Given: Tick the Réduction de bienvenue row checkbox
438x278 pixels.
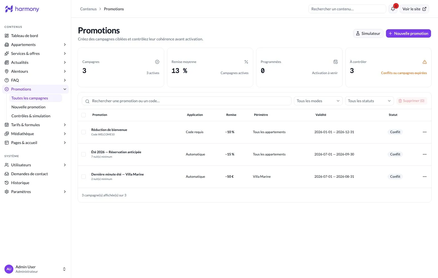Looking at the screenshot, I should [x=83, y=132].
